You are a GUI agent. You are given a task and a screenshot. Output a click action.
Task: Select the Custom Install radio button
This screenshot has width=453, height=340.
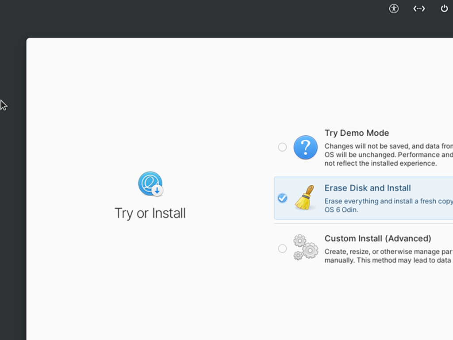coord(282,248)
